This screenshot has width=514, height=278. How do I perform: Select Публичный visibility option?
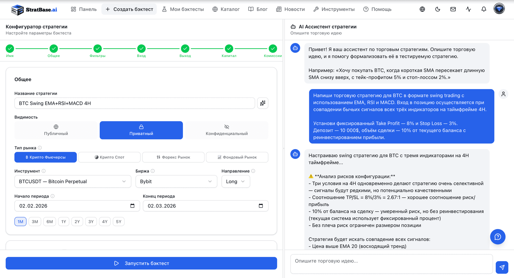[56, 130]
